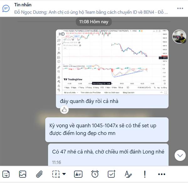The height and width of the screenshot is (188, 188).
Task: Open the sender's profile avatar
Action: (x=179, y=36)
